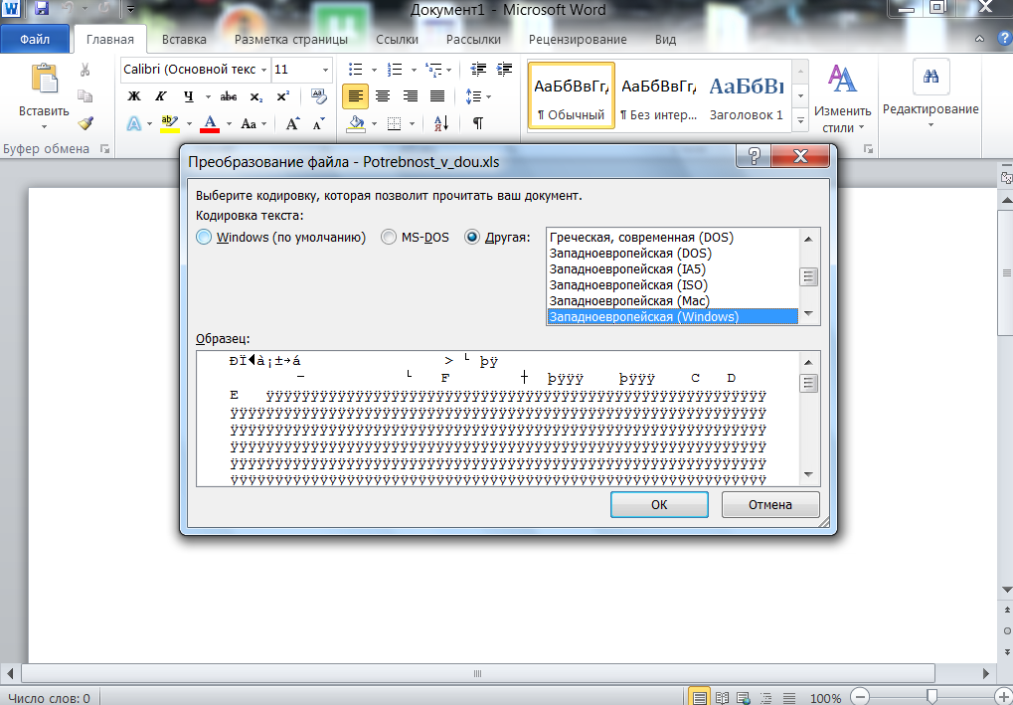Click the cut scissors icon
The width and height of the screenshot is (1013, 705).
click(x=85, y=70)
